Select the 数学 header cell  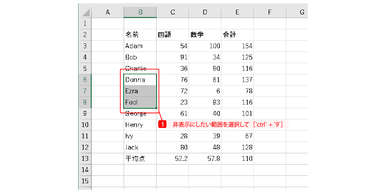[205, 35]
